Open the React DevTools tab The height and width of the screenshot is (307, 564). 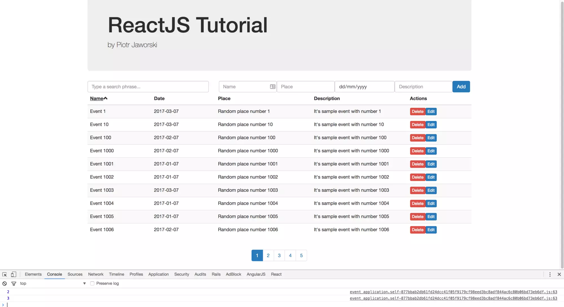pos(276,274)
